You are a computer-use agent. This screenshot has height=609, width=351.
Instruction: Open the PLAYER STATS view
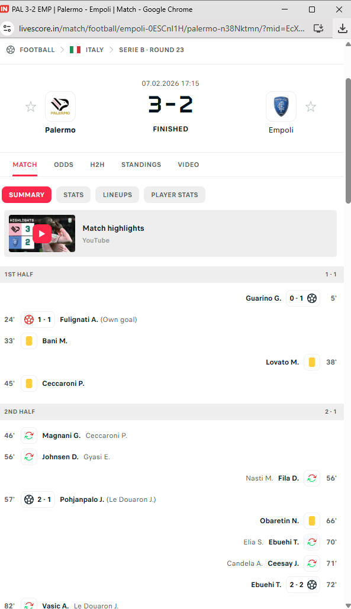175,195
